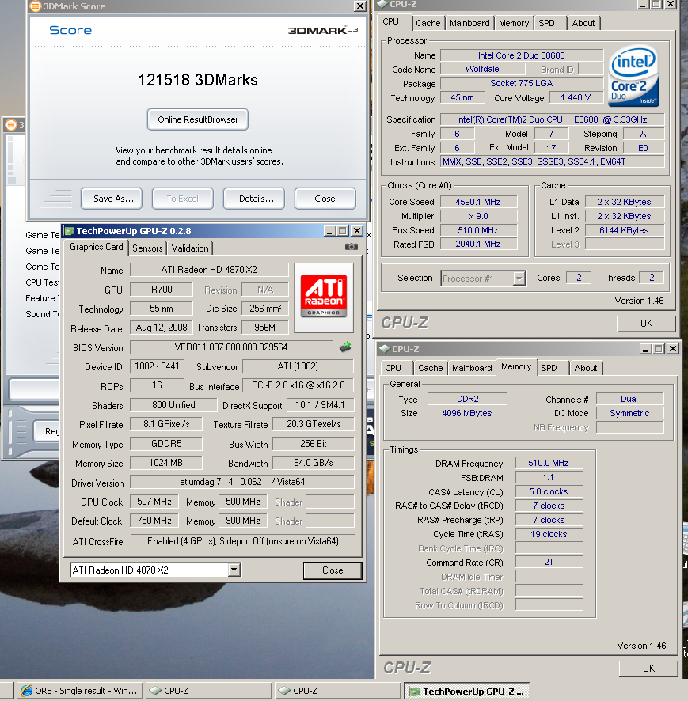Click Close in the 3DMark Score dialog
This screenshot has height=701, width=688.
tap(325, 199)
